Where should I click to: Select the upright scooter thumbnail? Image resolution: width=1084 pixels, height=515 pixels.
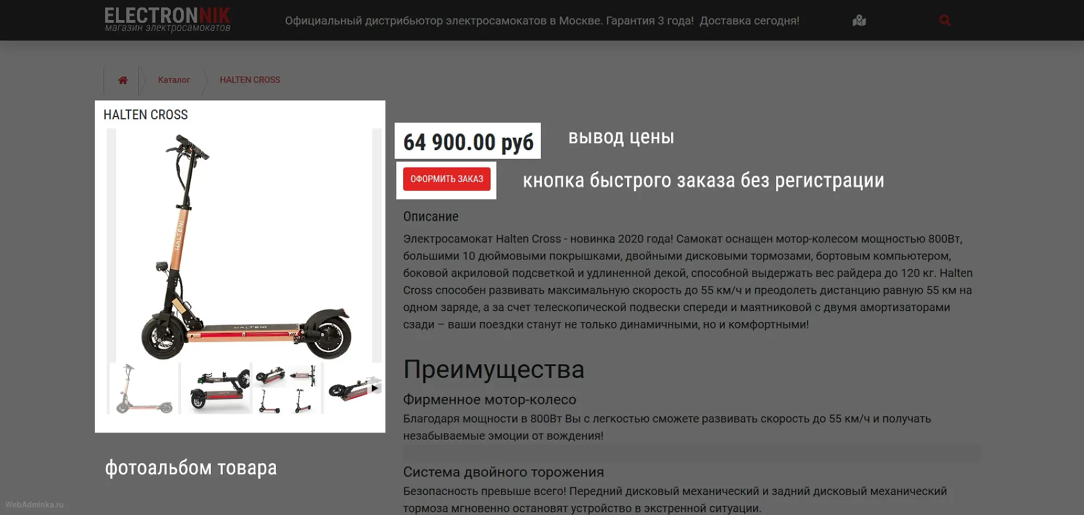[144, 388]
